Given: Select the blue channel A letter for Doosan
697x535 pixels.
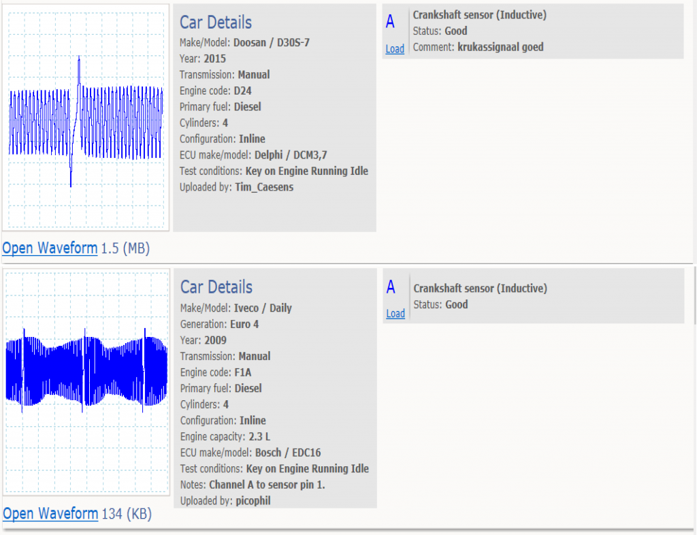Looking at the screenshot, I should click(x=390, y=22).
